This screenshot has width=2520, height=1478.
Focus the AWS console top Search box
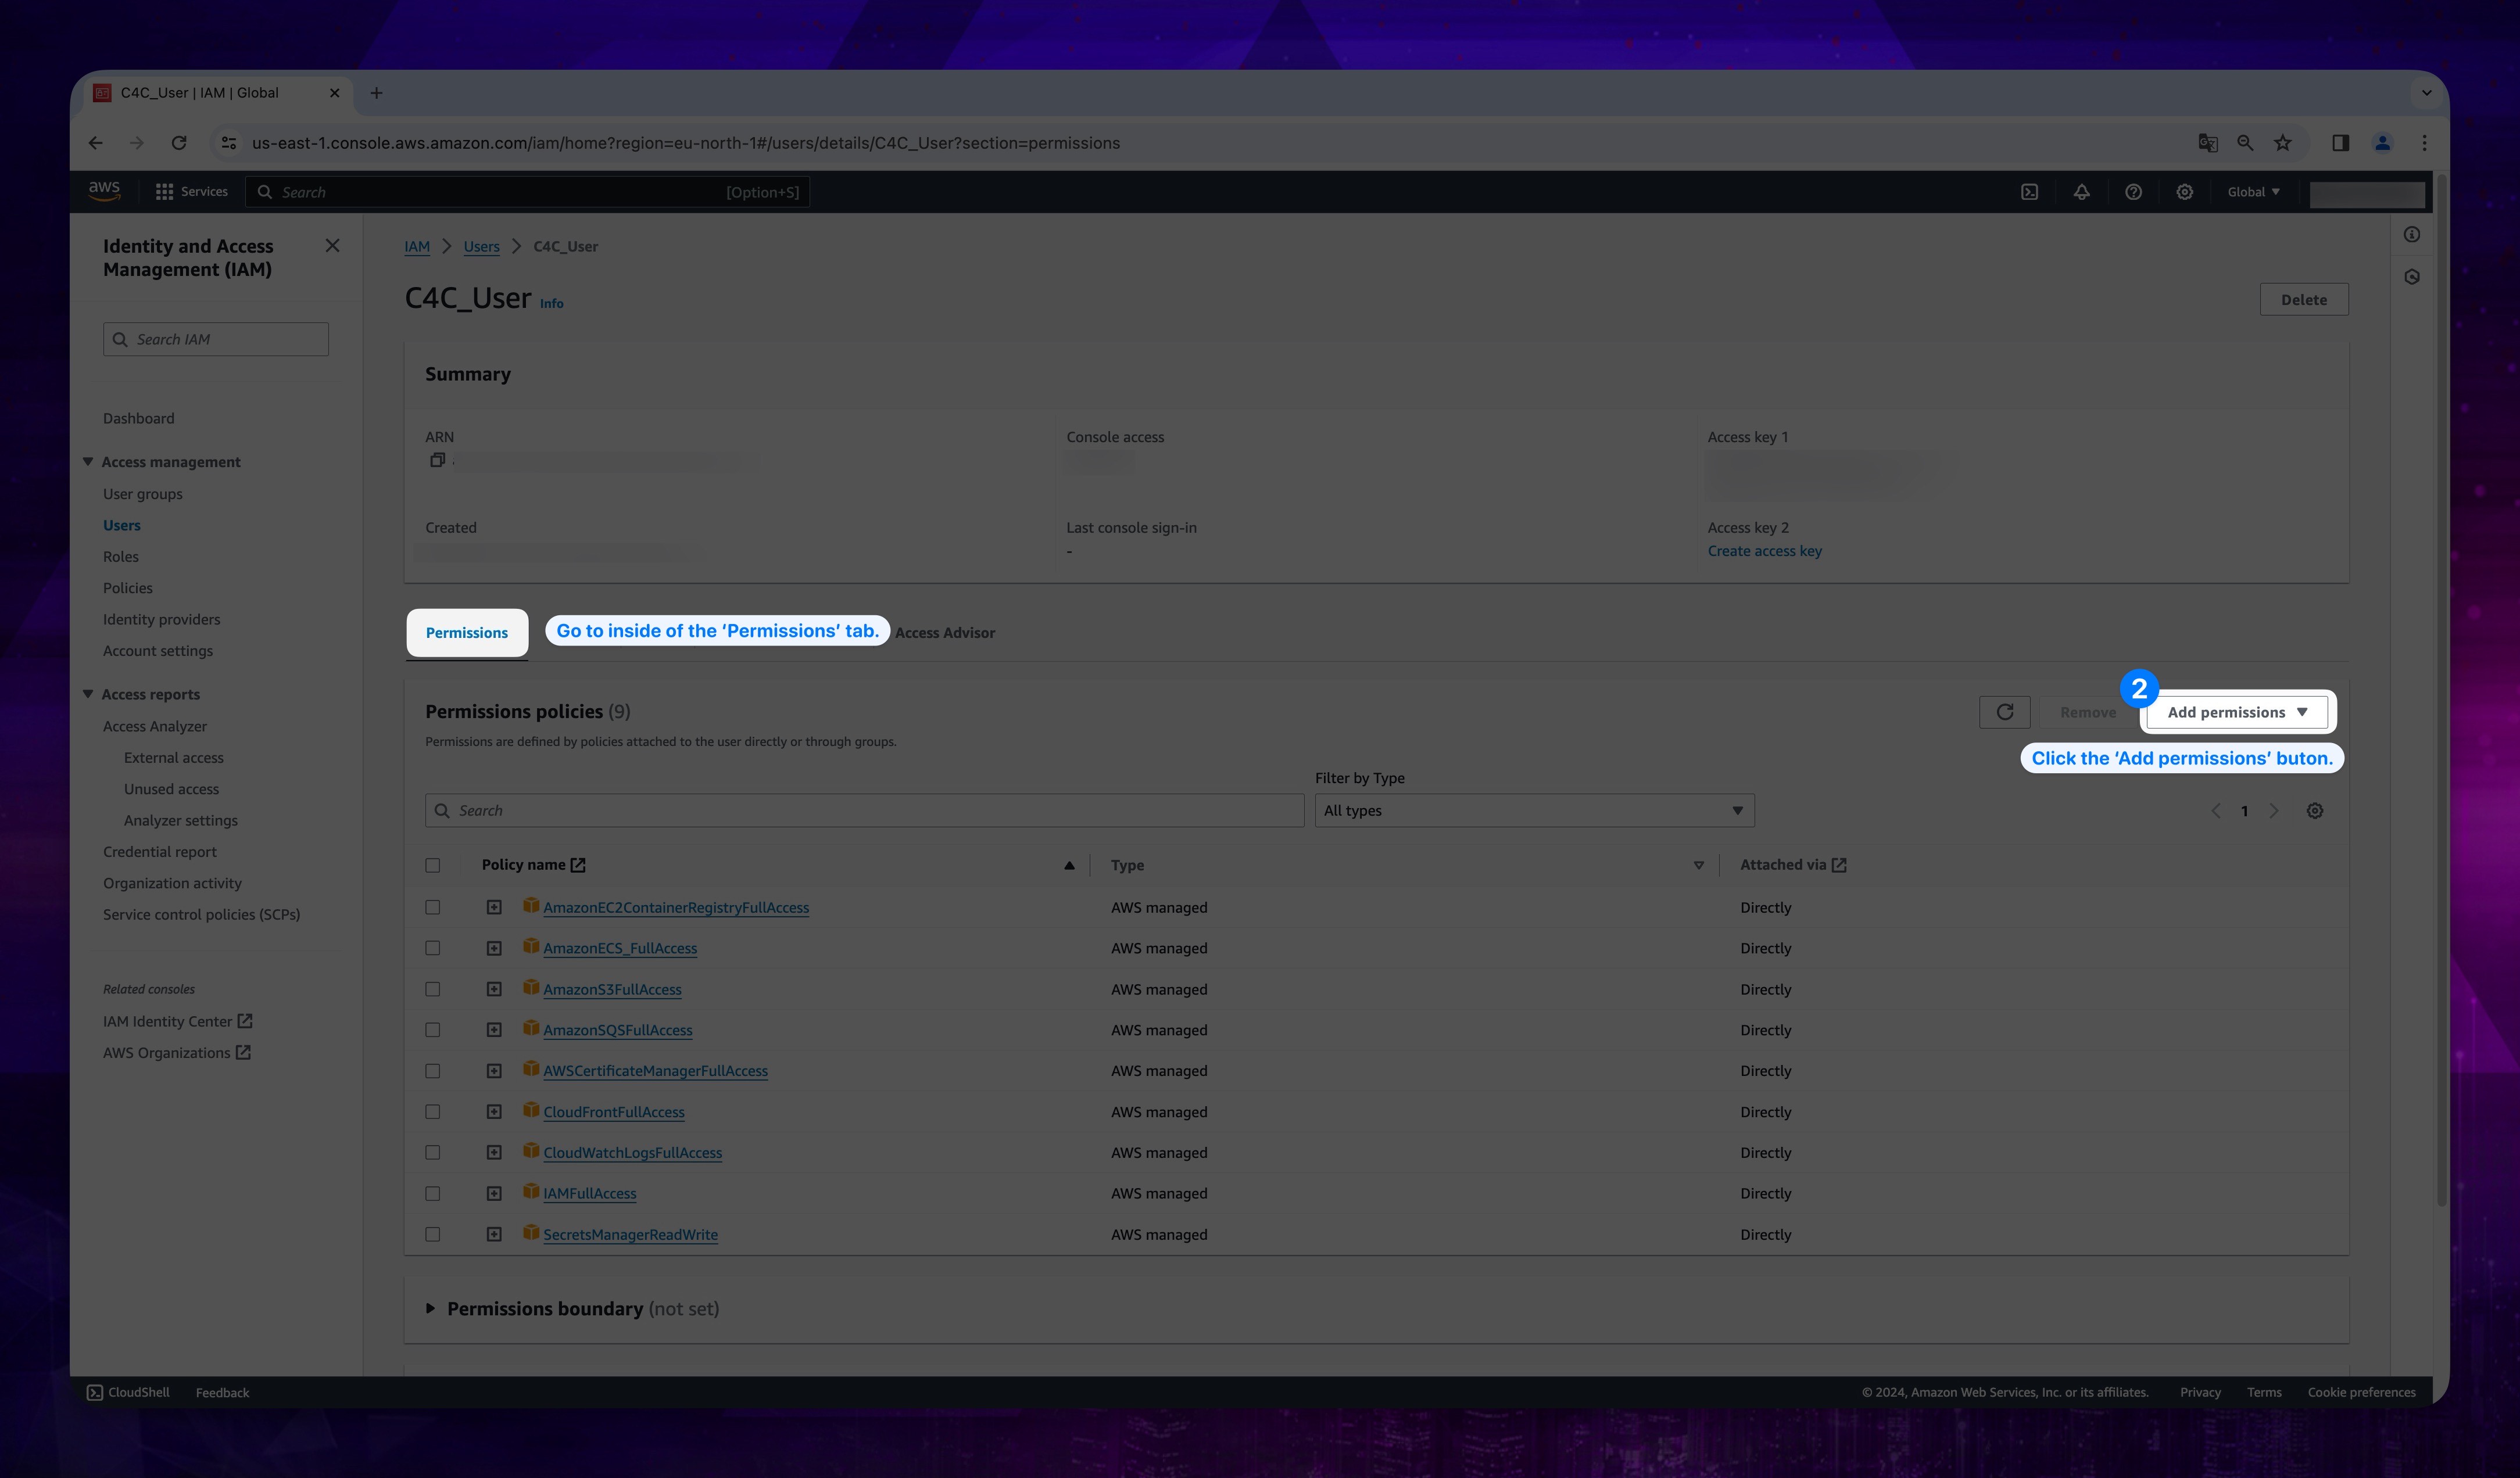[527, 192]
